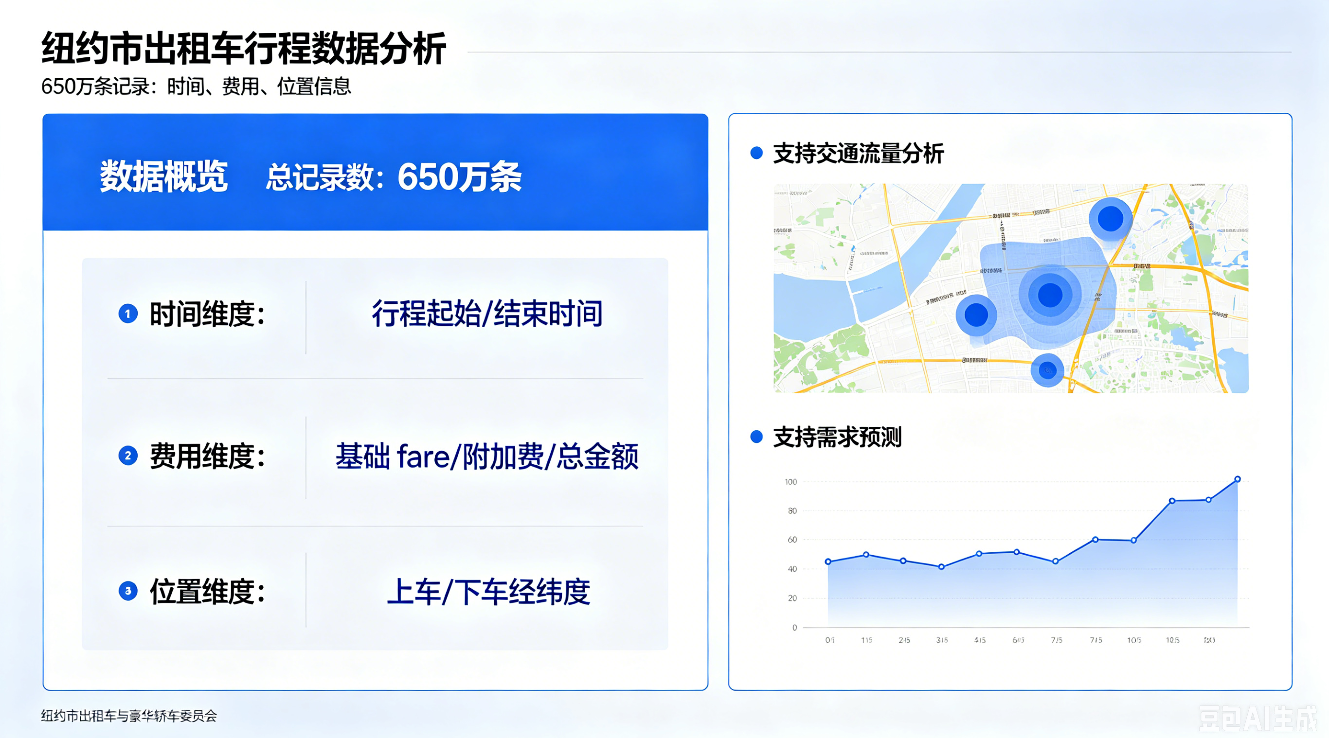Click the 支持交通流量分析 heading
The width and height of the screenshot is (1329, 738).
pos(859,153)
